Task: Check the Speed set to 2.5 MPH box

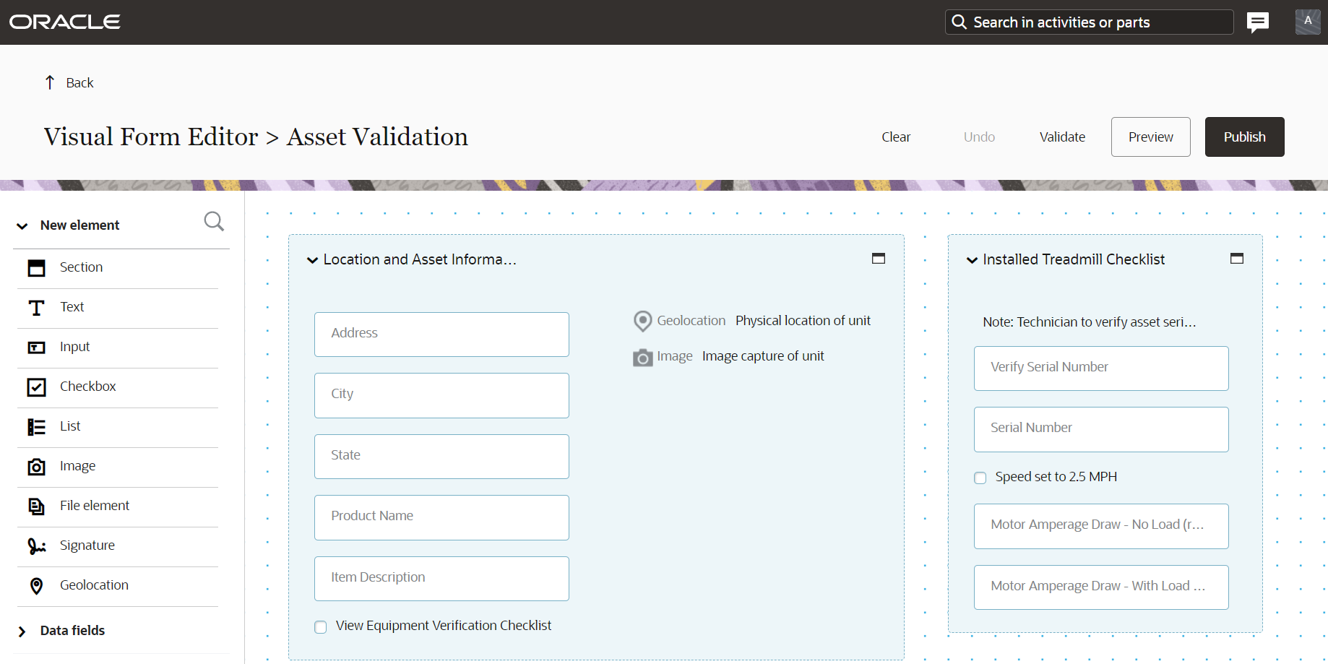Action: click(x=980, y=478)
